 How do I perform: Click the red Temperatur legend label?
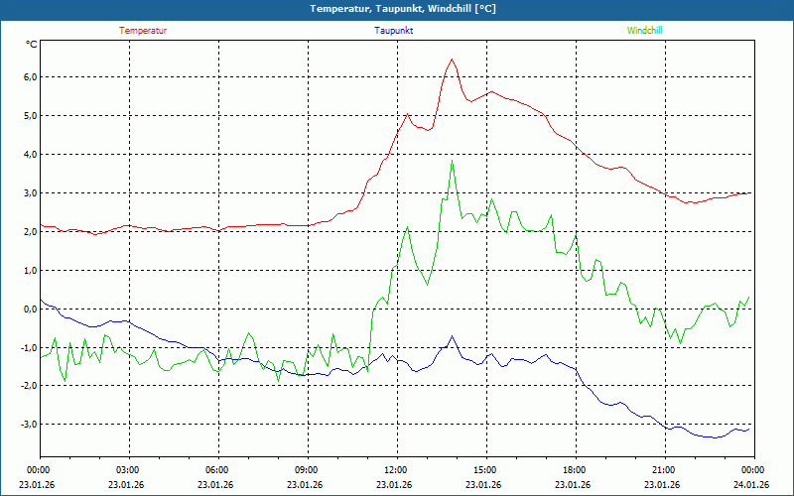[143, 31]
